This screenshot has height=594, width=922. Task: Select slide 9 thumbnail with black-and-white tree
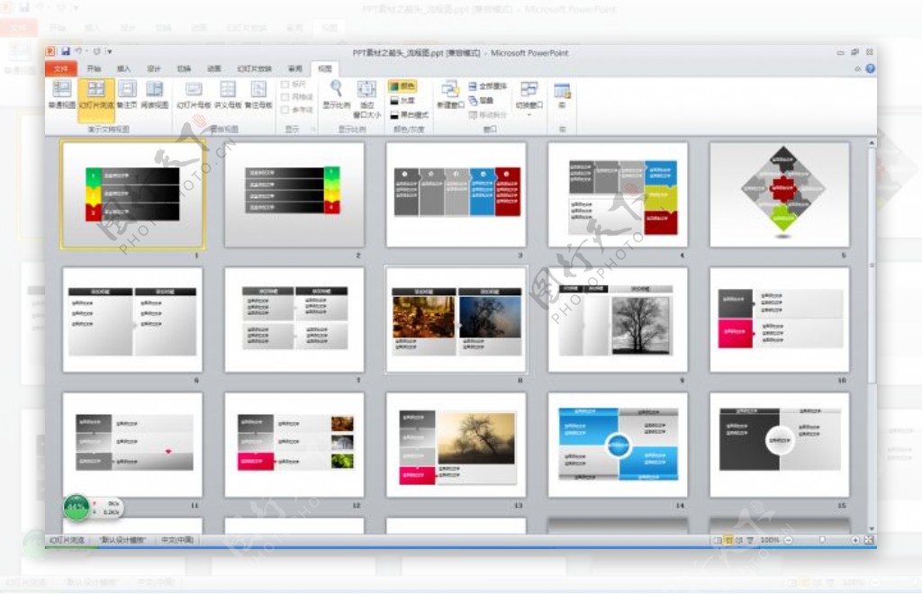click(x=618, y=319)
